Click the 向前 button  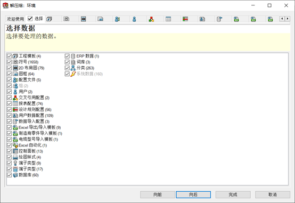(158, 194)
